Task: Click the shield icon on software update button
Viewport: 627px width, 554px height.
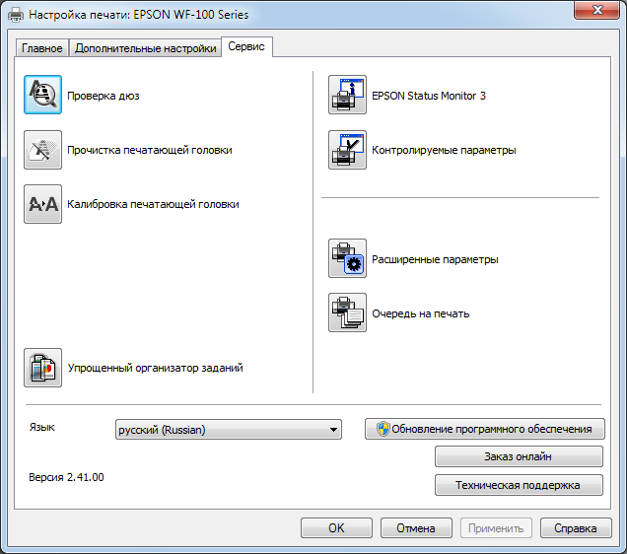Action: 383,429
